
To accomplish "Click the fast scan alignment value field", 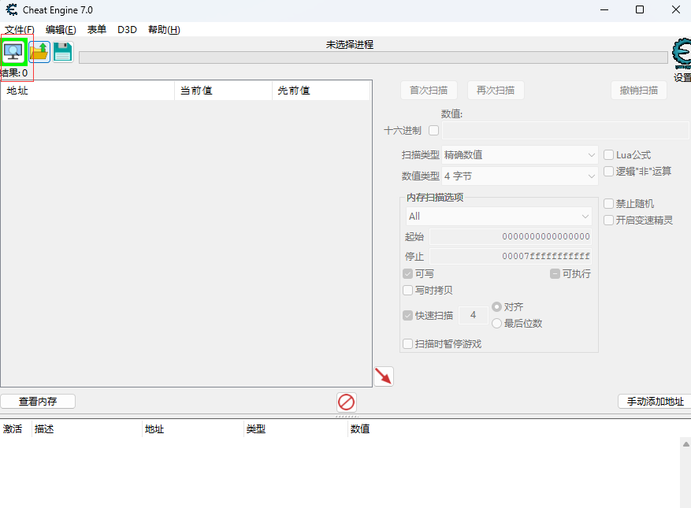I will pos(474,315).
